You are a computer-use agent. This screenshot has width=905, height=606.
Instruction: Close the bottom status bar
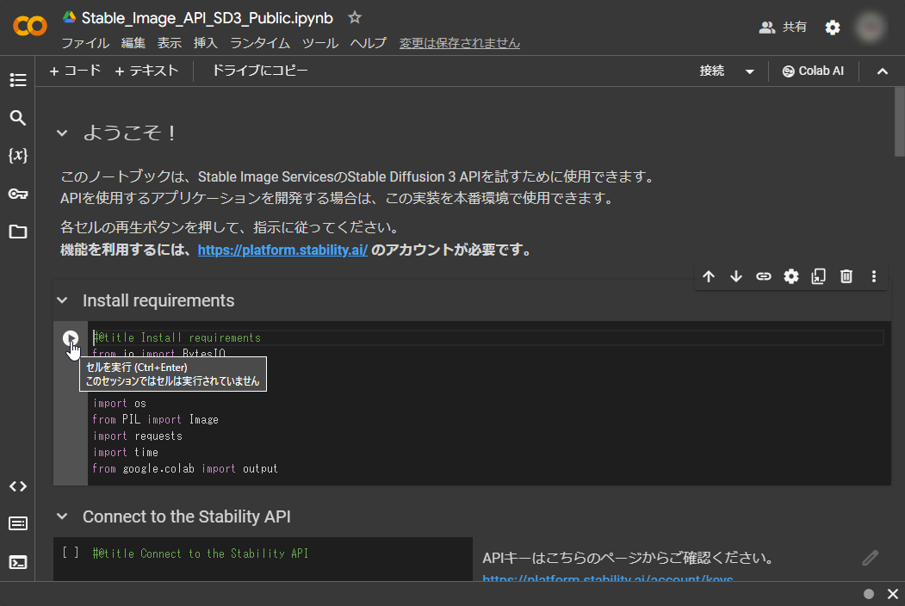point(893,594)
